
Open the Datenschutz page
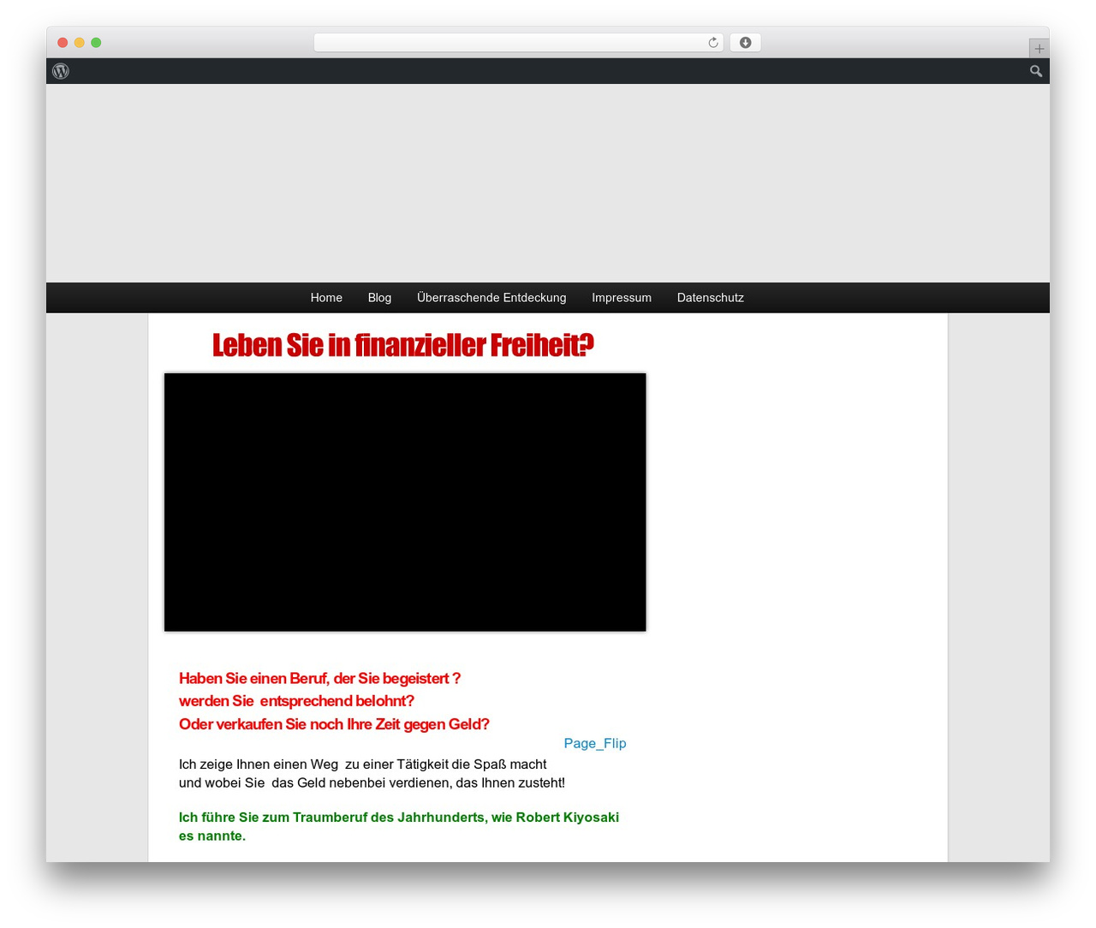point(711,298)
